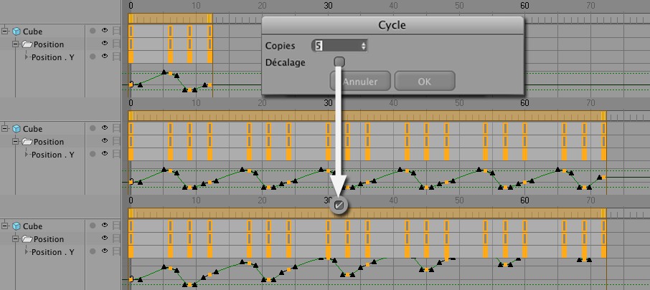Click the Copies stepper arrows

(364, 46)
